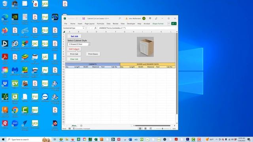Click the horizontal scrollbar in Excel

[153, 125]
